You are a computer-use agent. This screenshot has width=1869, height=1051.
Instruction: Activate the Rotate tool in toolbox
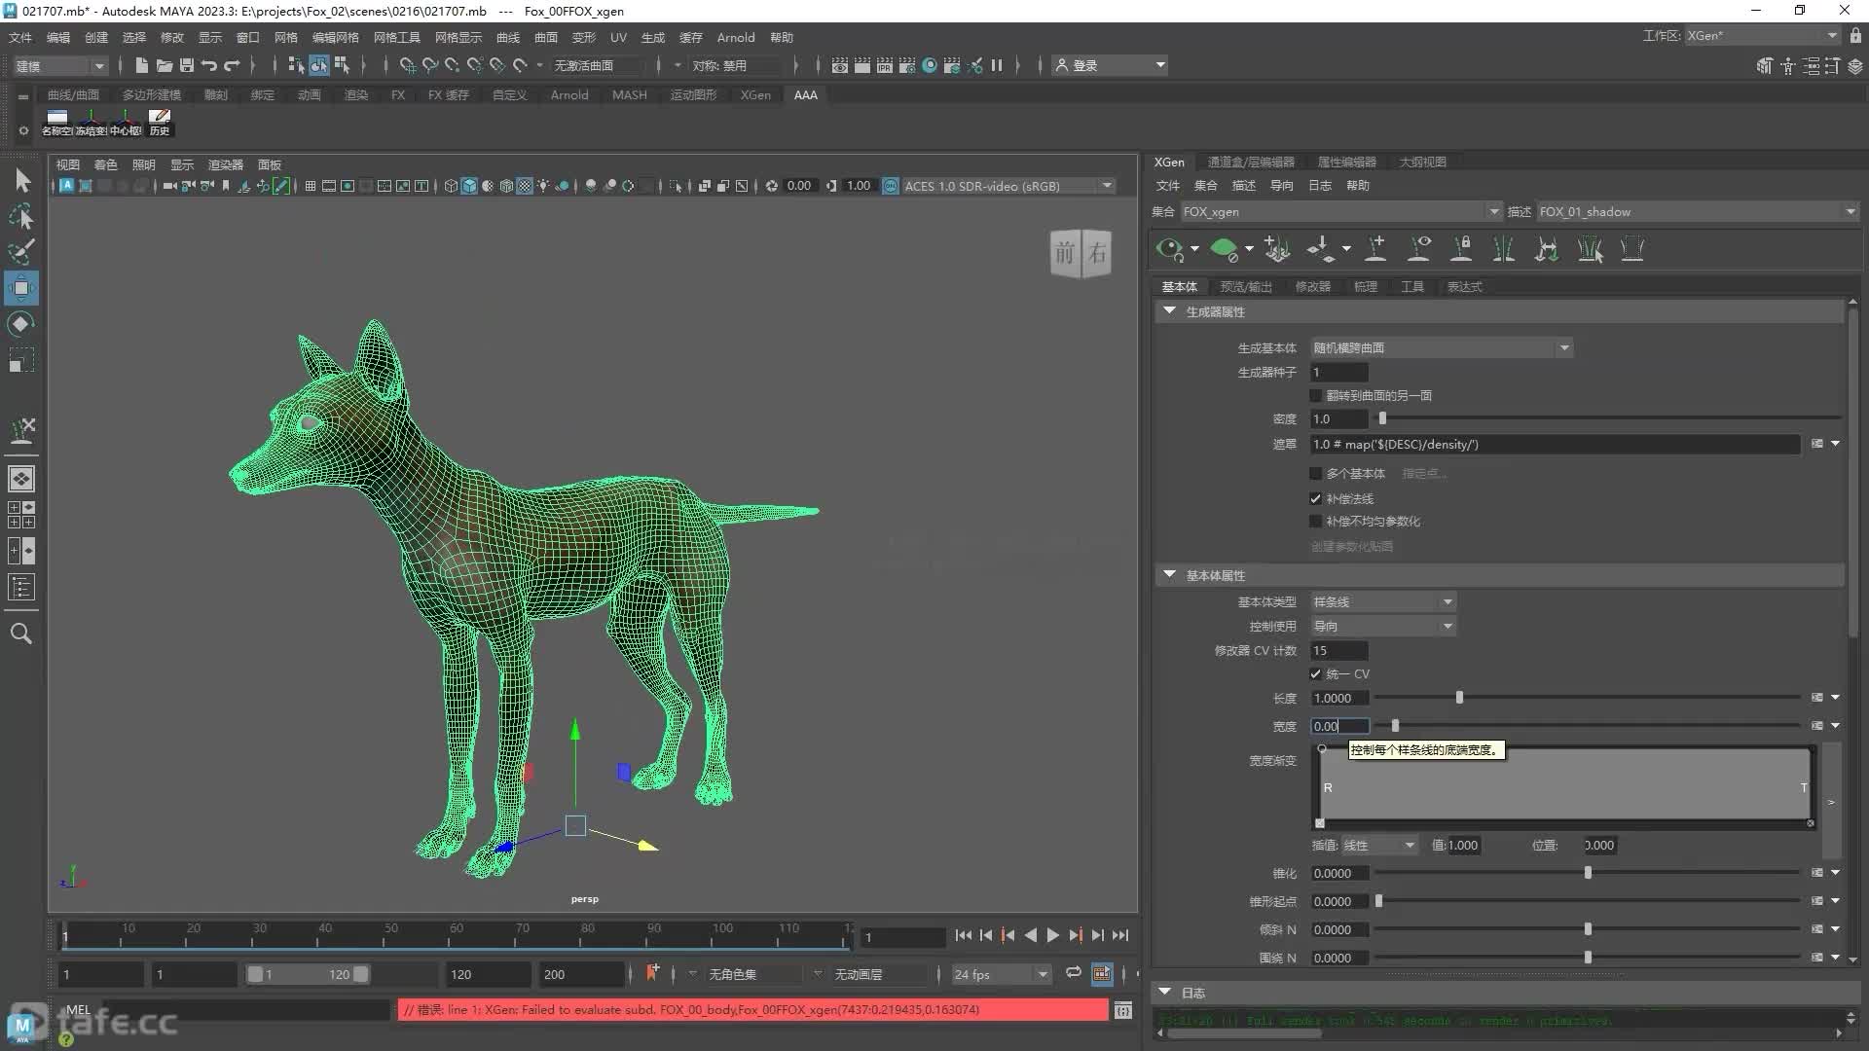[x=21, y=324]
